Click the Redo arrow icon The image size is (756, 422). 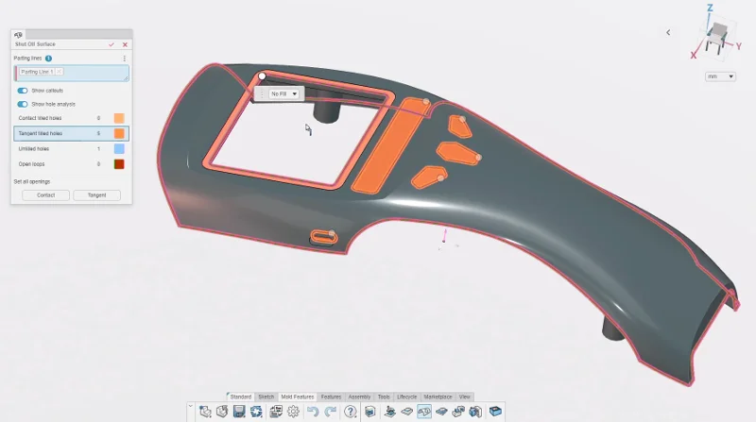(x=330, y=412)
